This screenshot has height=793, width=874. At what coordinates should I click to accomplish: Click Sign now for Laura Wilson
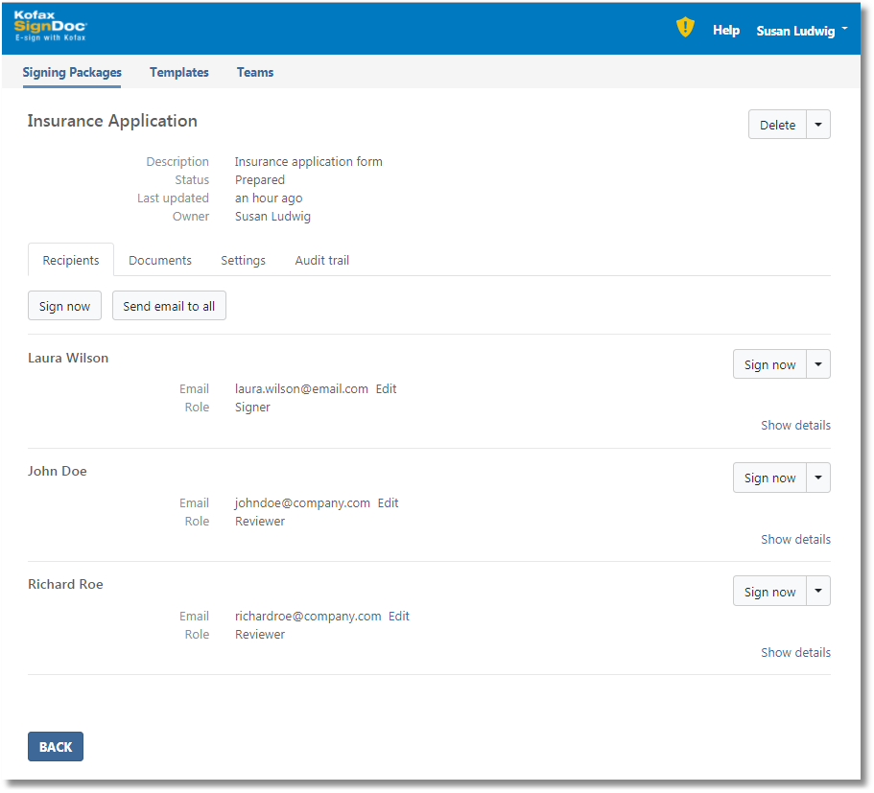[769, 364]
